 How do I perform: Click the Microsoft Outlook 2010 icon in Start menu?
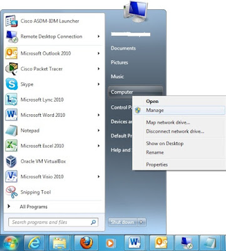point(11,53)
